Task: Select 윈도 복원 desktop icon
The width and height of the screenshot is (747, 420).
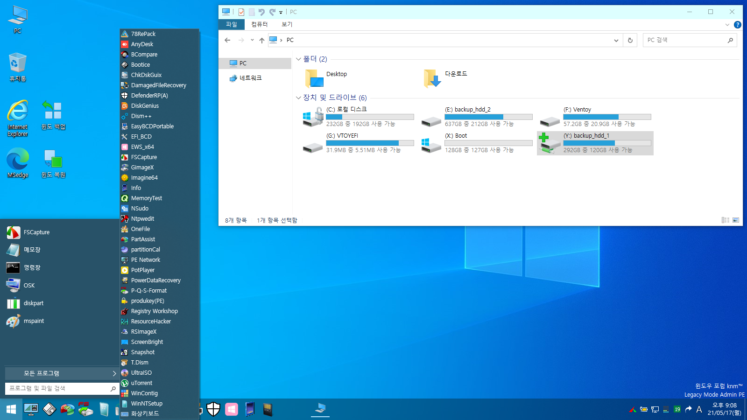Action: pos(53,163)
